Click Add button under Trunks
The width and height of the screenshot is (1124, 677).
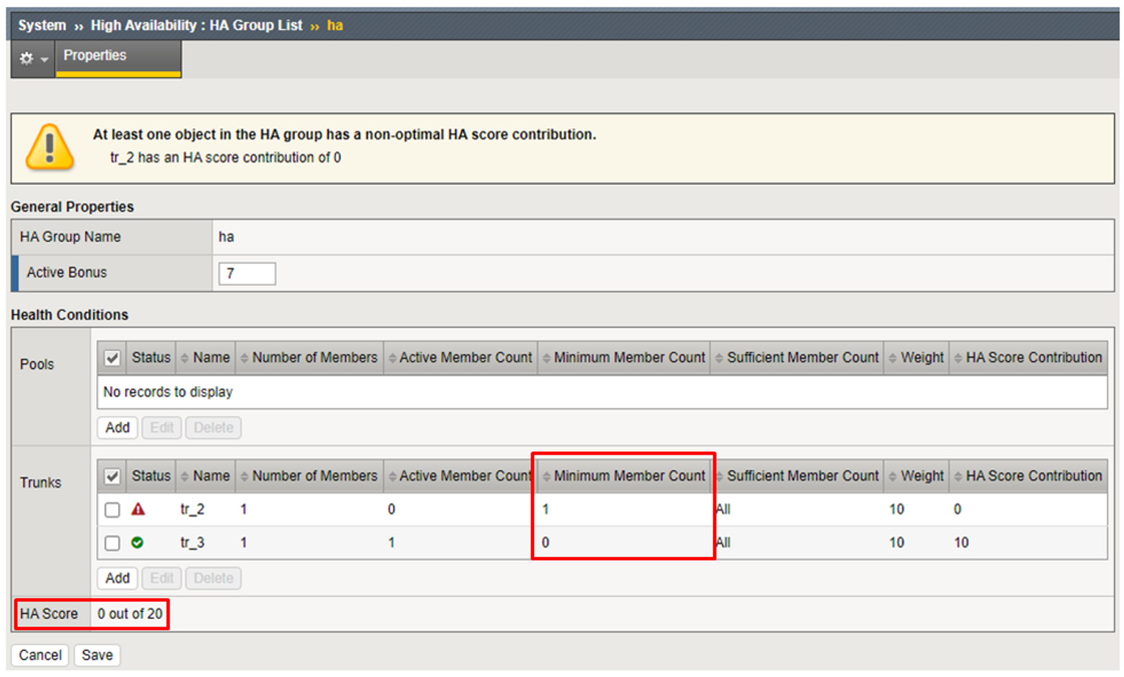coord(117,578)
